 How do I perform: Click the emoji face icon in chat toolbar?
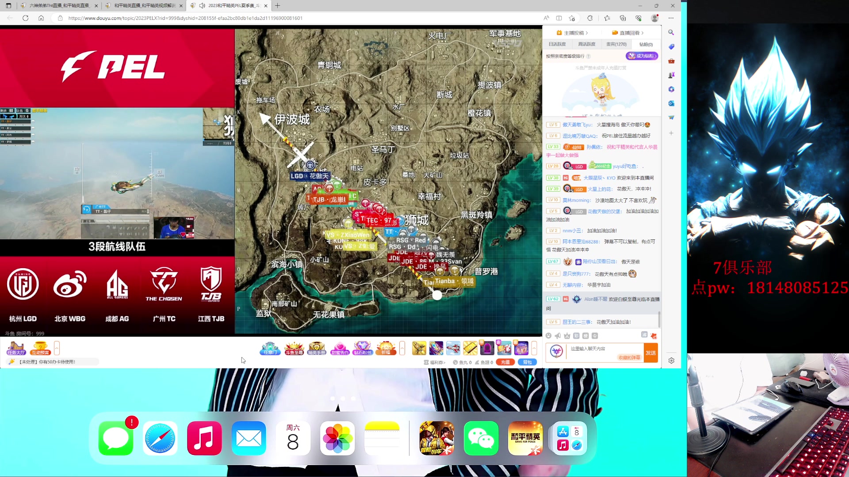548,336
